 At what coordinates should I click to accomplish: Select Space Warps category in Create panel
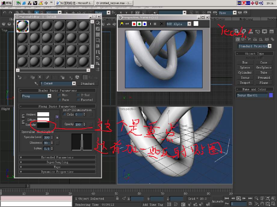coord(266,39)
